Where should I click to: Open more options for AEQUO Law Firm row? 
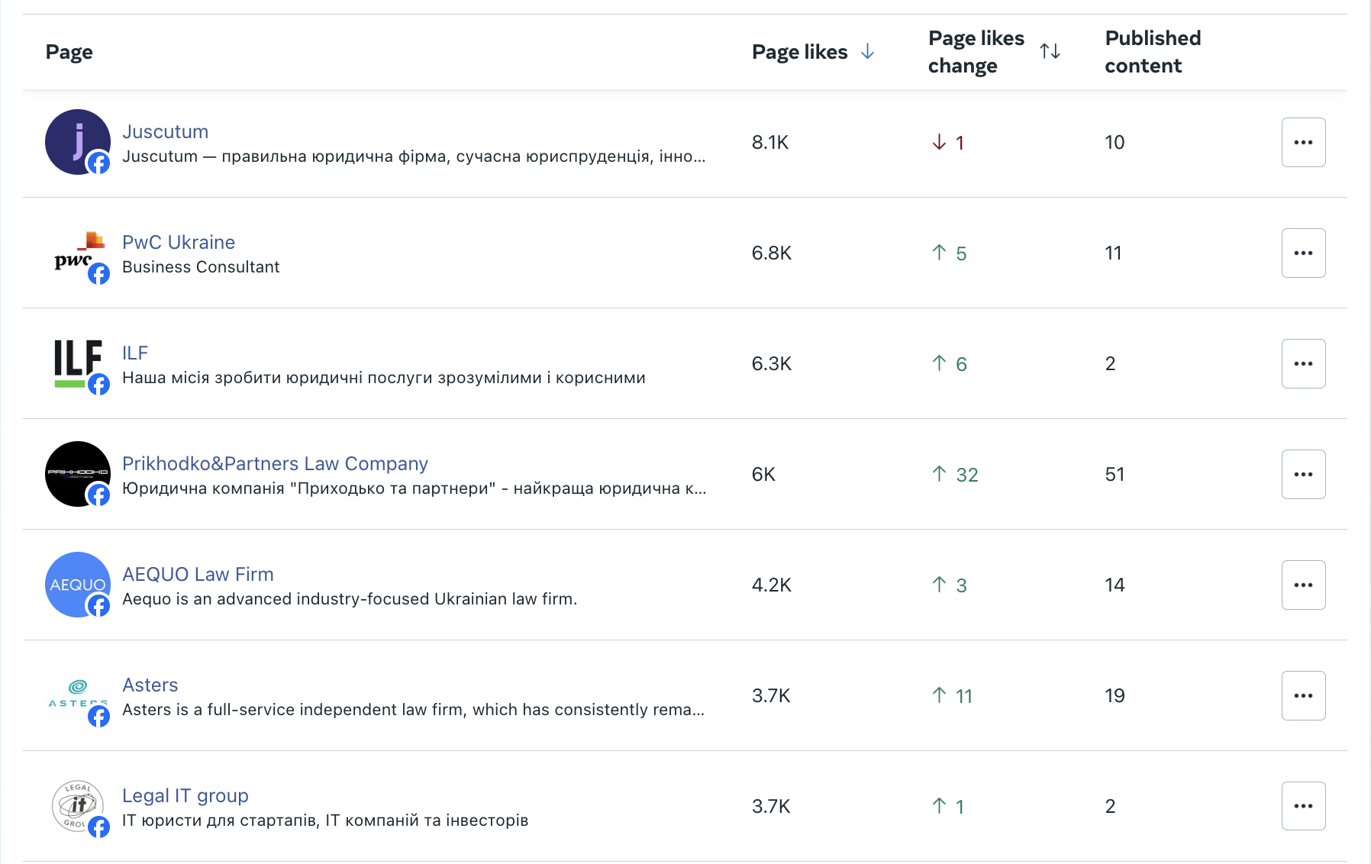click(x=1303, y=585)
